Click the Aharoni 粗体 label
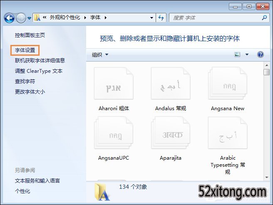273x205 pixels. [114, 109]
